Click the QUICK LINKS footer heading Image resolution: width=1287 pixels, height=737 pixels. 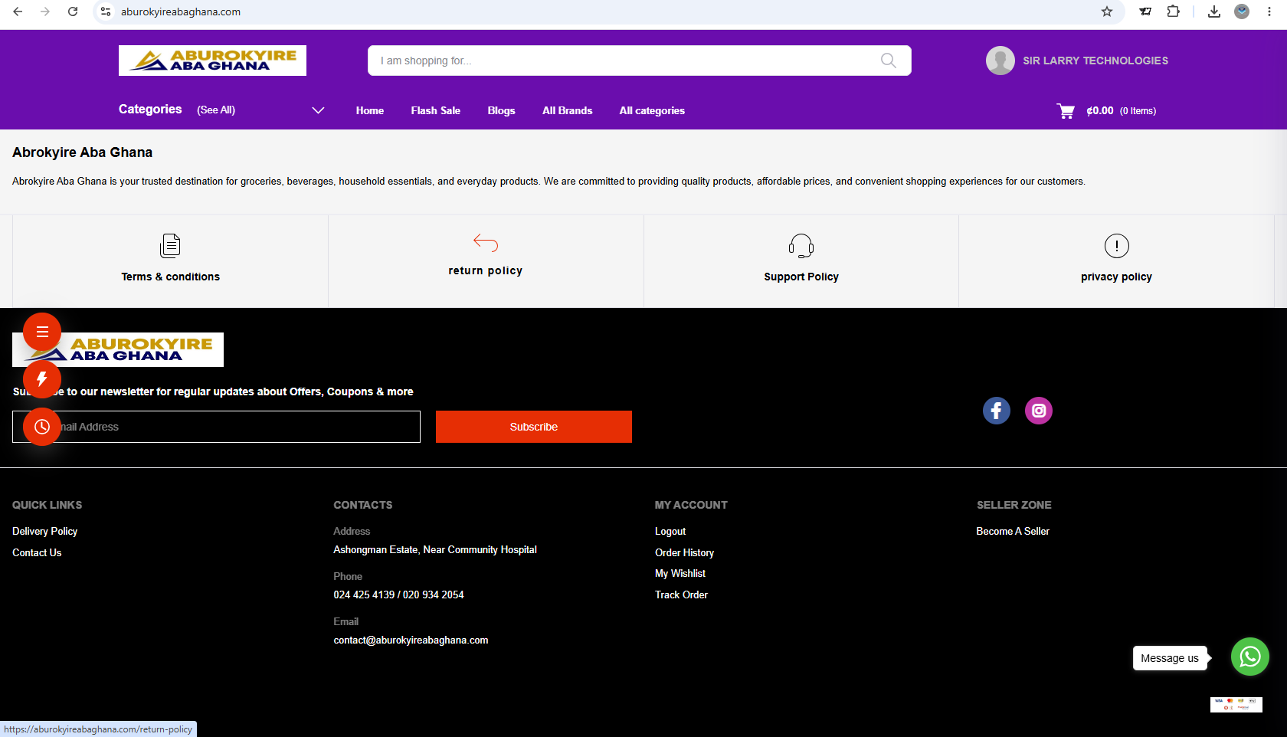pos(47,505)
